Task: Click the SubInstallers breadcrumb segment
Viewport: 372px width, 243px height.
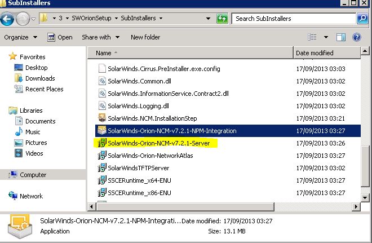Action: pos(138,18)
